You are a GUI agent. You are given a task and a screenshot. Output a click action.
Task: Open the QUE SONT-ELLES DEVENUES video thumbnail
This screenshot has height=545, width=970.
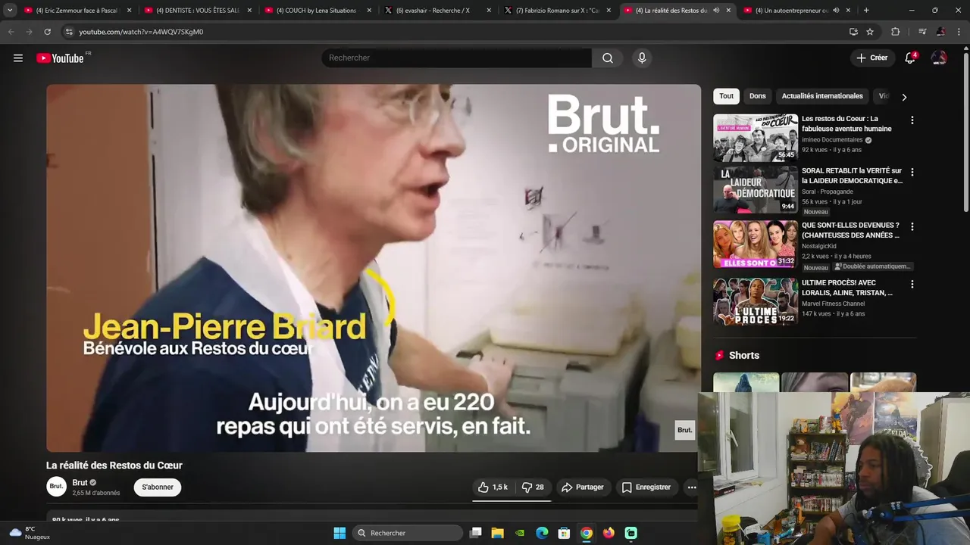click(x=756, y=244)
